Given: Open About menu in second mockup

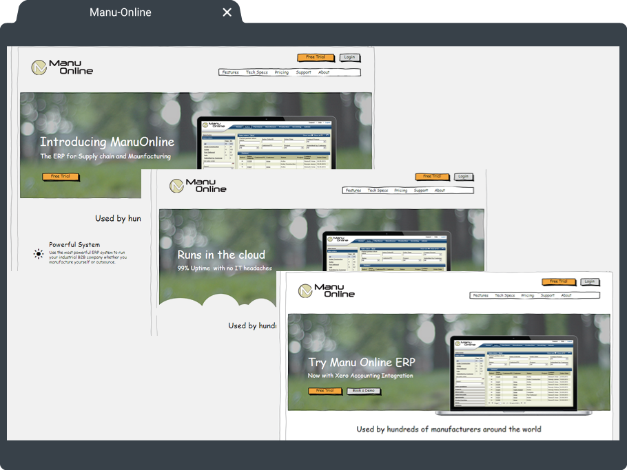Looking at the screenshot, I should coord(440,191).
